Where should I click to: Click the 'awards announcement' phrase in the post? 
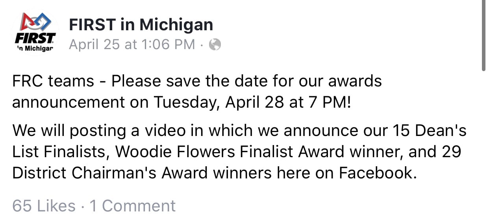(x=197, y=91)
